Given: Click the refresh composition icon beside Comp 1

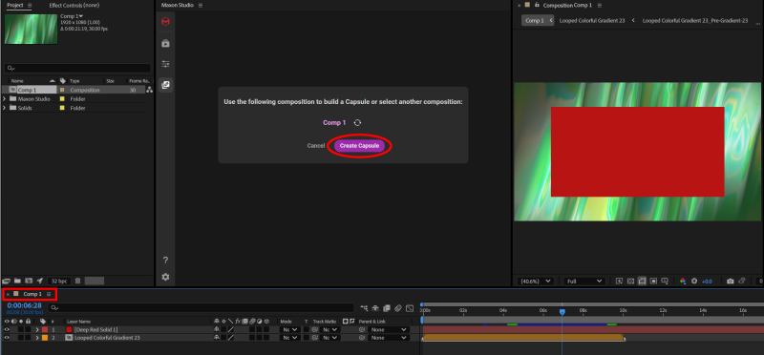Looking at the screenshot, I should coord(357,123).
